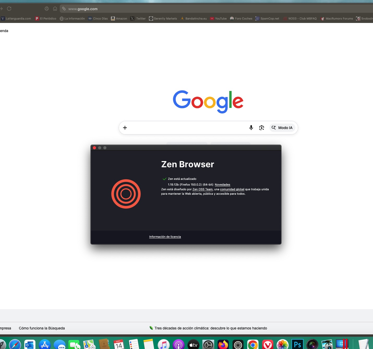Open Music from the Dock
The height and width of the screenshot is (349, 373).
tap(164, 344)
